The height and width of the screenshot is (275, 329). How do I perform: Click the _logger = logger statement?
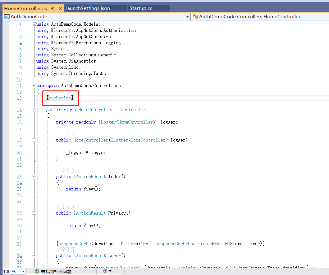coord(87,153)
